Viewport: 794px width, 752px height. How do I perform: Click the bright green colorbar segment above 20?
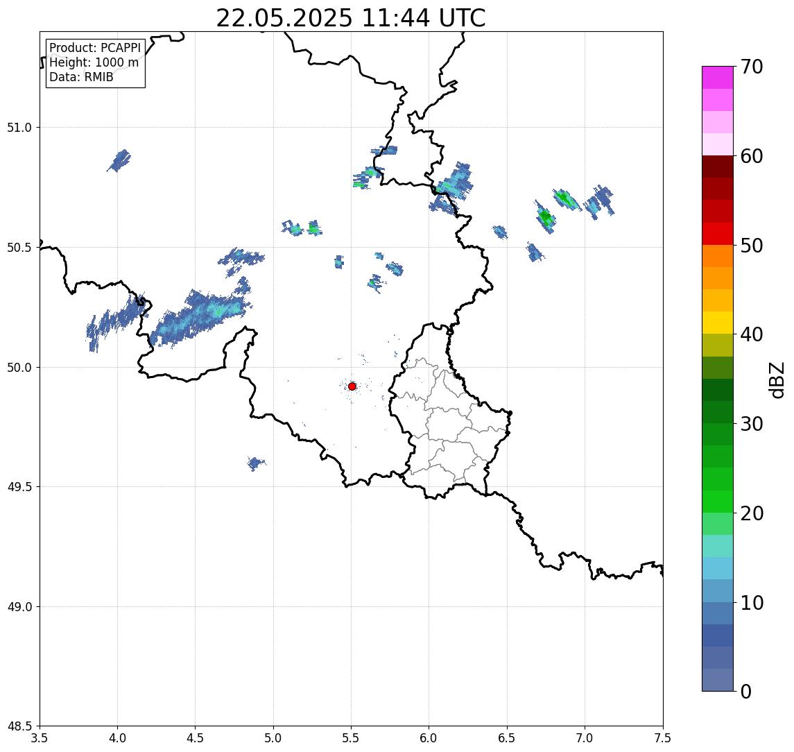(718, 501)
